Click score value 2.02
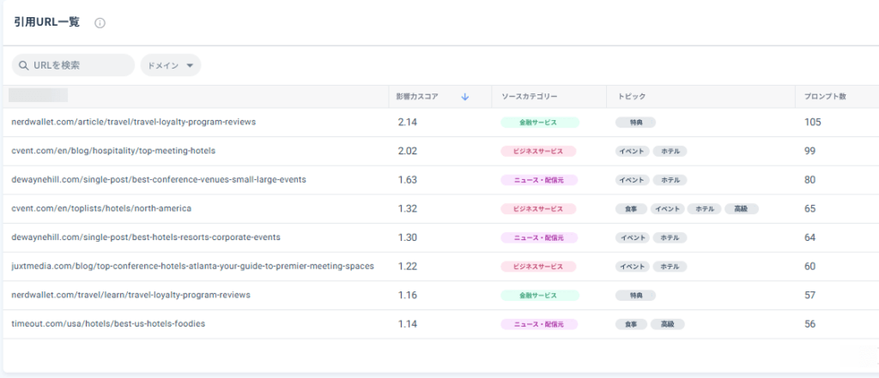Screen dimensions: 879x378 tap(408, 151)
